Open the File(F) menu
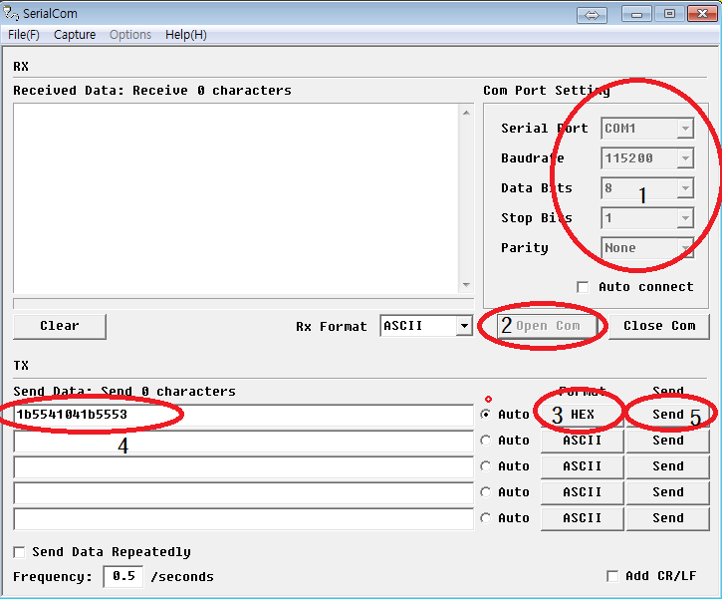Viewport: 722px width, 599px height. 24,35
